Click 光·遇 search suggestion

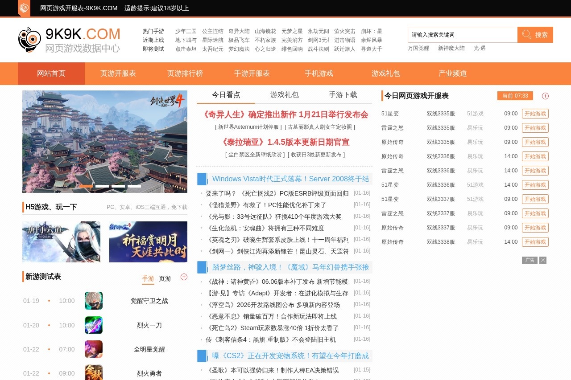tap(480, 48)
